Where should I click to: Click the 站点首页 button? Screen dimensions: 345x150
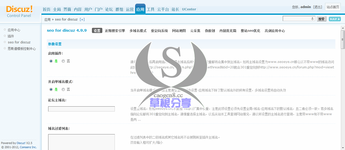tap(333, 7)
